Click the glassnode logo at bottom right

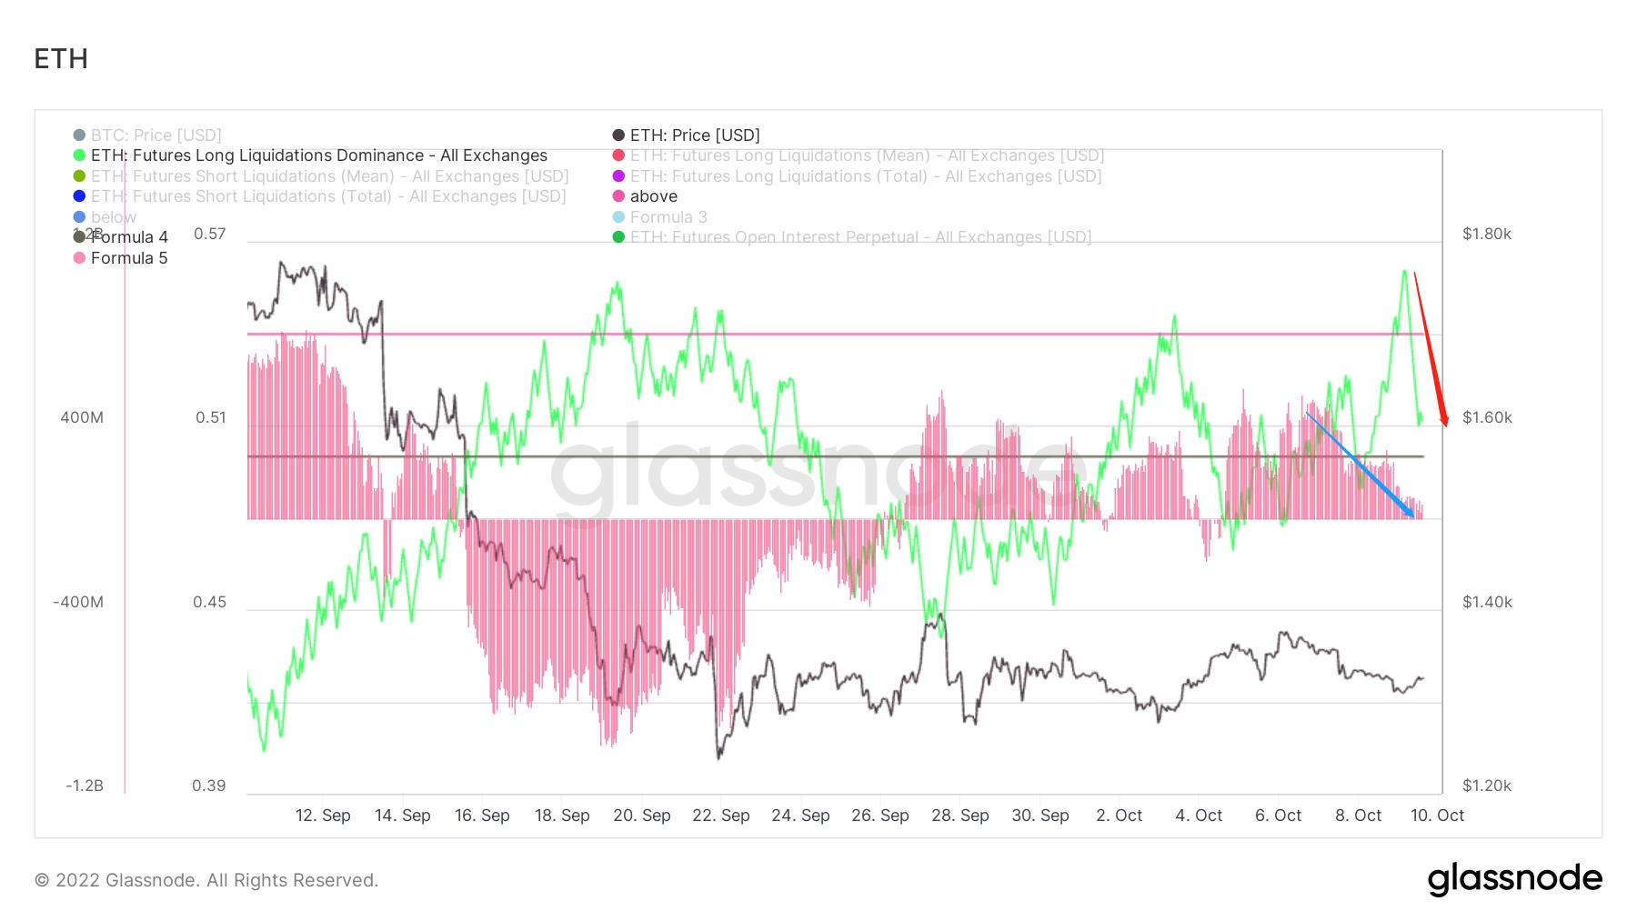point(1514,879)
